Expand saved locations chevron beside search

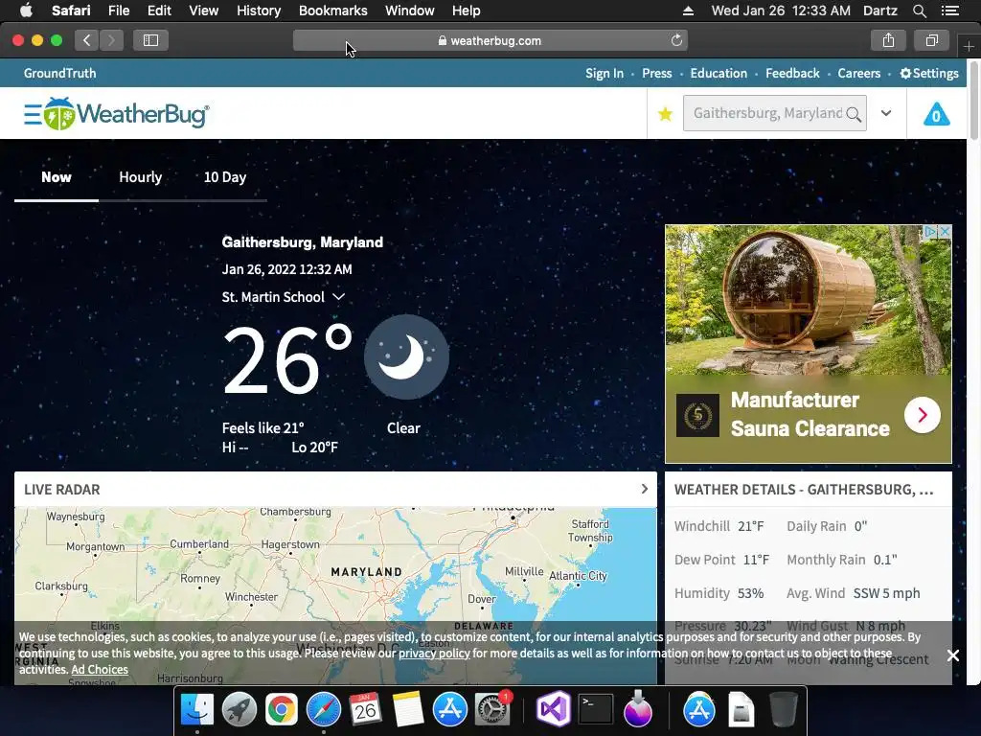pyautogui.click(x=886, y=113)
